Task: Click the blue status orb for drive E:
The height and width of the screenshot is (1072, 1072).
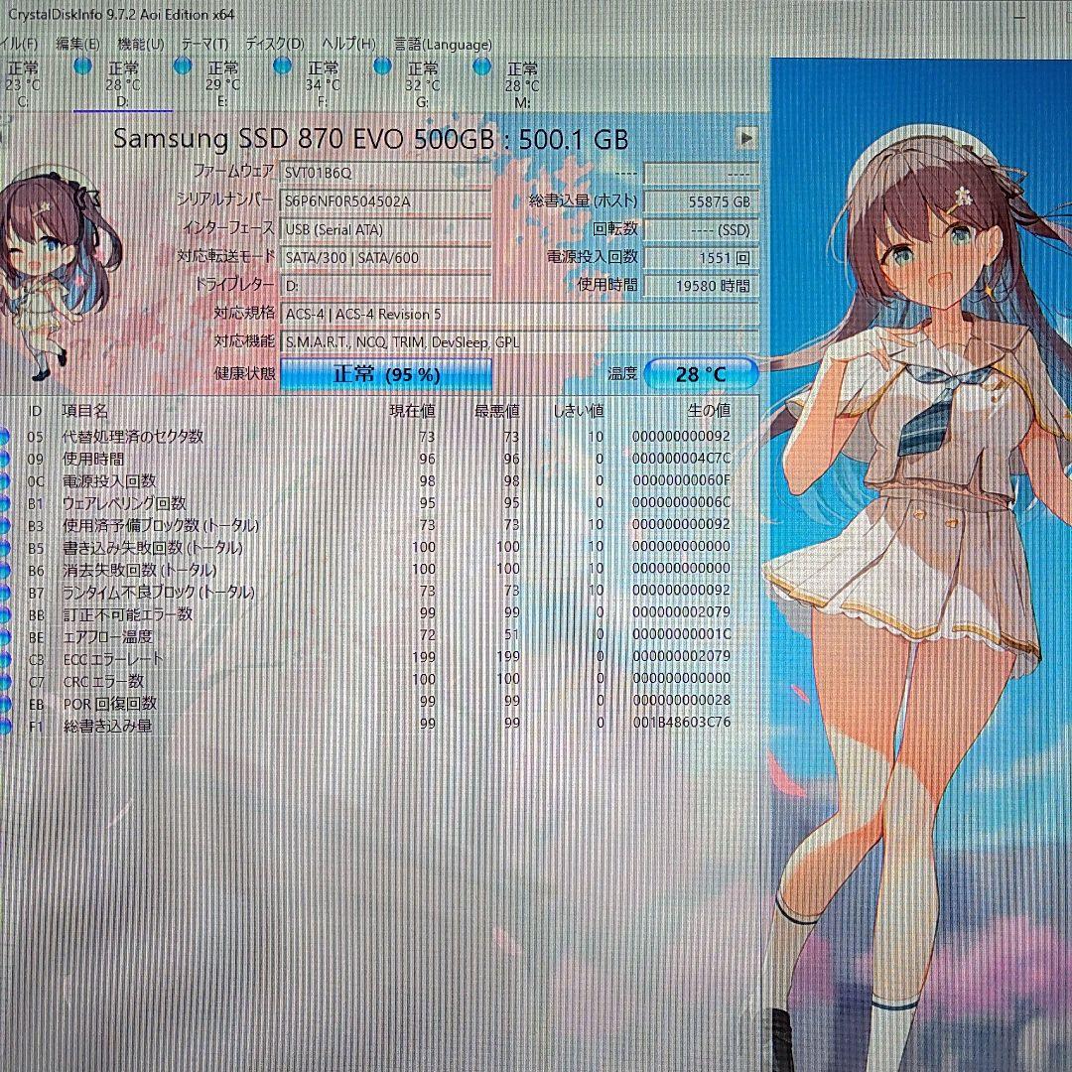Action: click(x=183, y=67)
